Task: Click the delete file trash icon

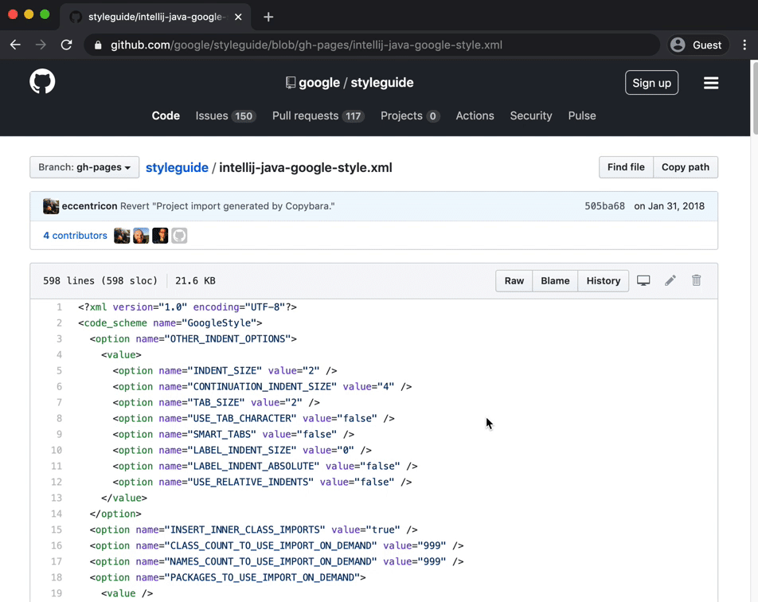Action: pos(696,280)
